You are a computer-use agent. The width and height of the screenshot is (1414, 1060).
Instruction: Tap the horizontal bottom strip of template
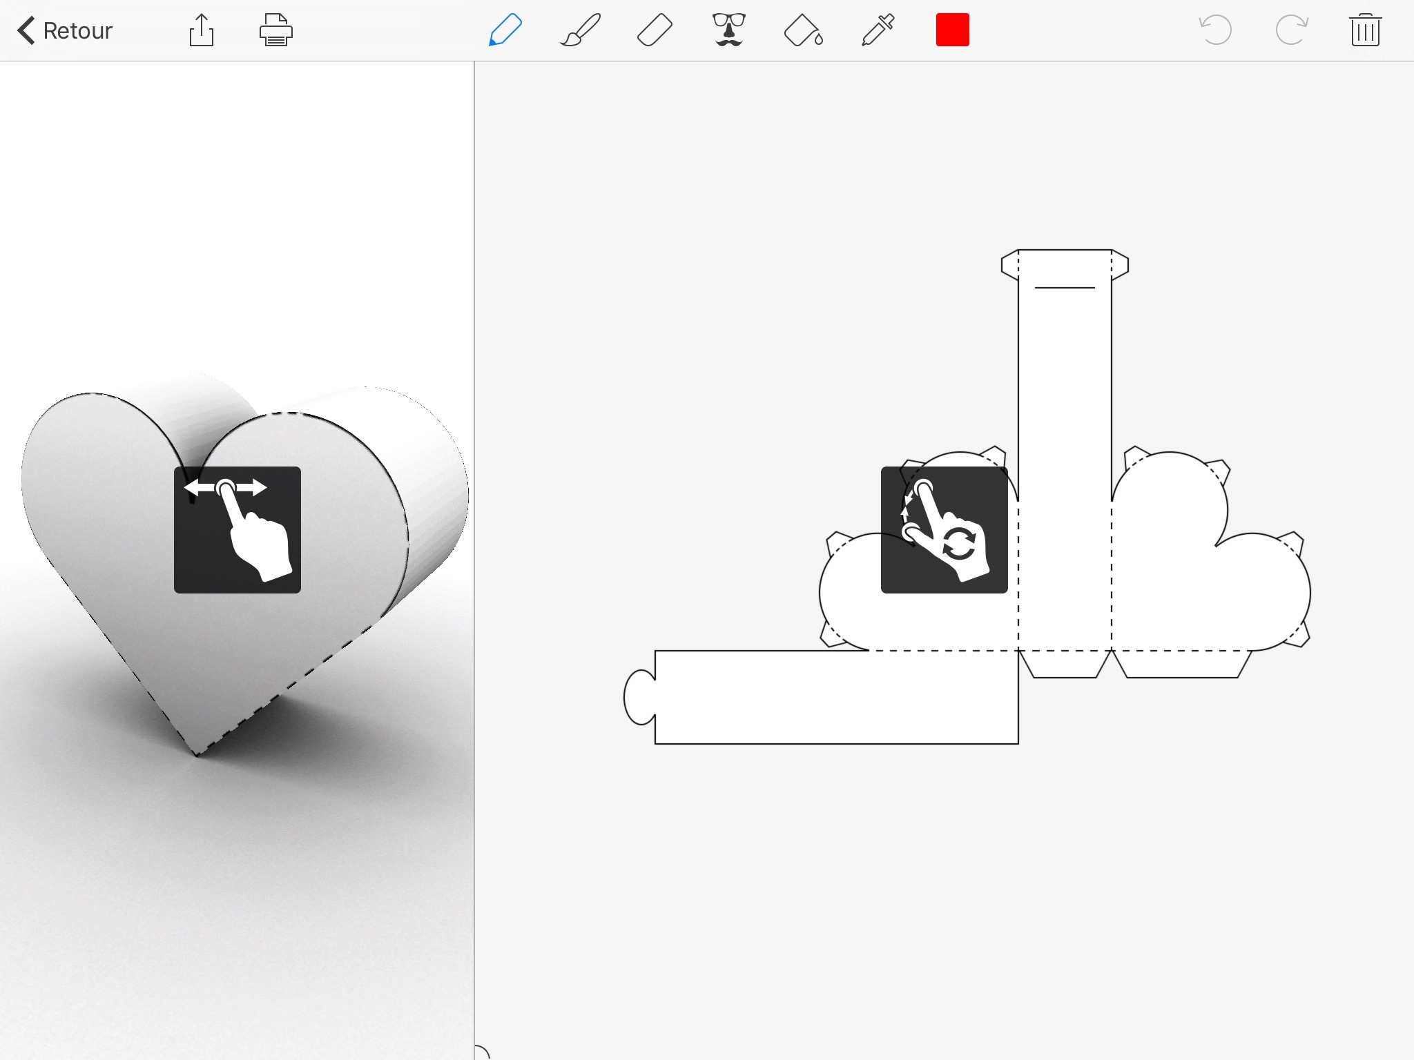point(835,697)
